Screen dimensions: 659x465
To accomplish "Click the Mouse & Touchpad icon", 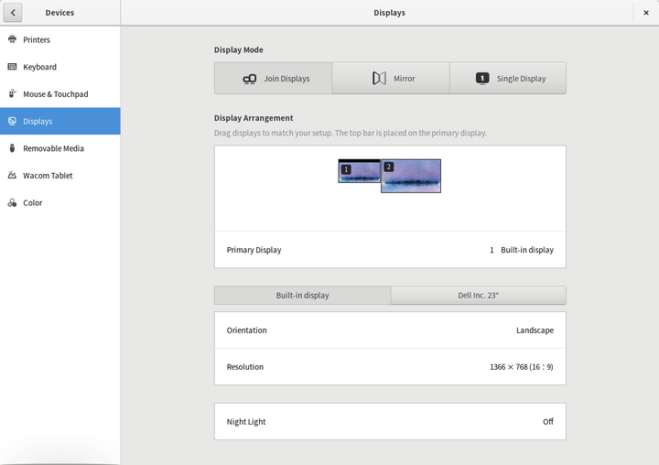I will pos(12,94).
